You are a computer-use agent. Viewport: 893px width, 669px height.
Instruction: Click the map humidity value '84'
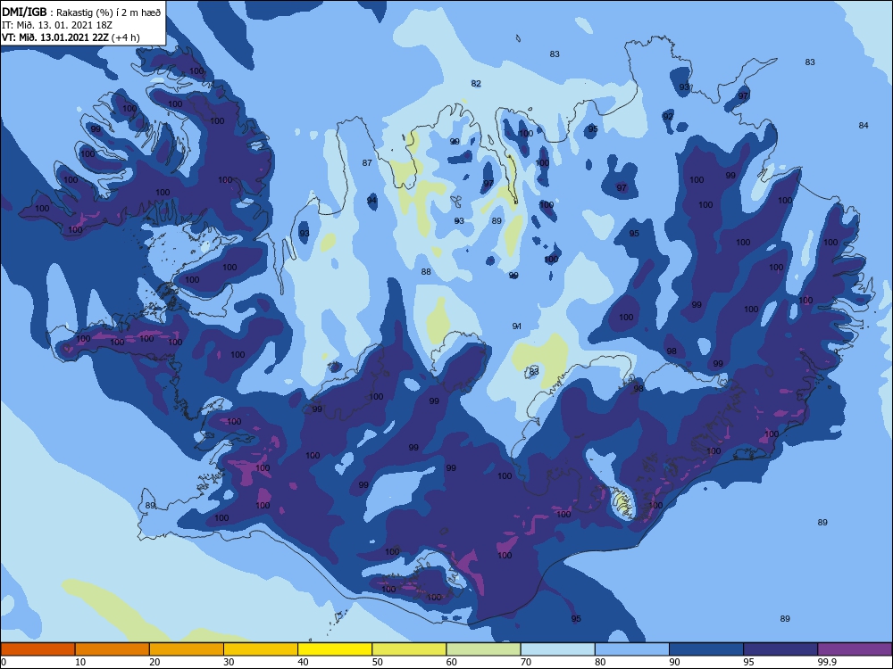point(864,125)
